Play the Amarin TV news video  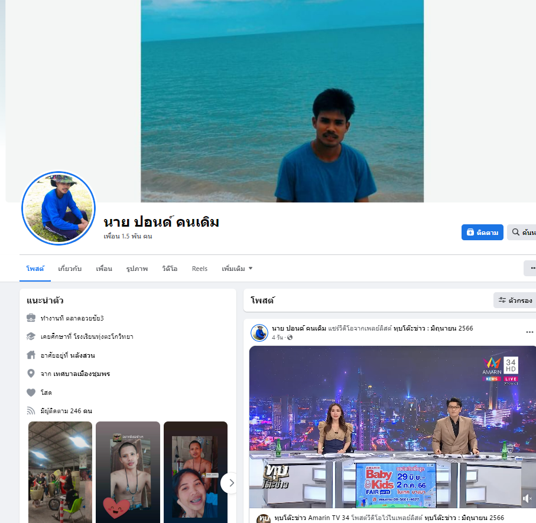click(x=392, y=427)
